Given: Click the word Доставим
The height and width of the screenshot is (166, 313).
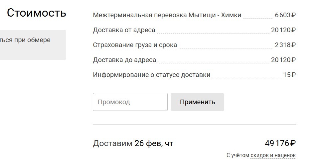Looking at the screenshot, I should pos(112,143).
